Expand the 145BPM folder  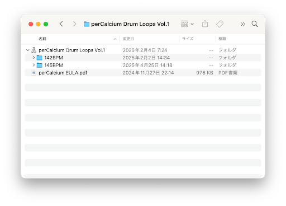coord(34,65)
